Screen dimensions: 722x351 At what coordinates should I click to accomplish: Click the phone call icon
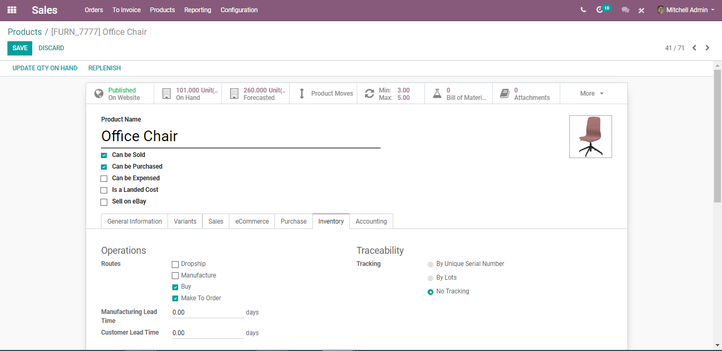(x=583, y=10)
